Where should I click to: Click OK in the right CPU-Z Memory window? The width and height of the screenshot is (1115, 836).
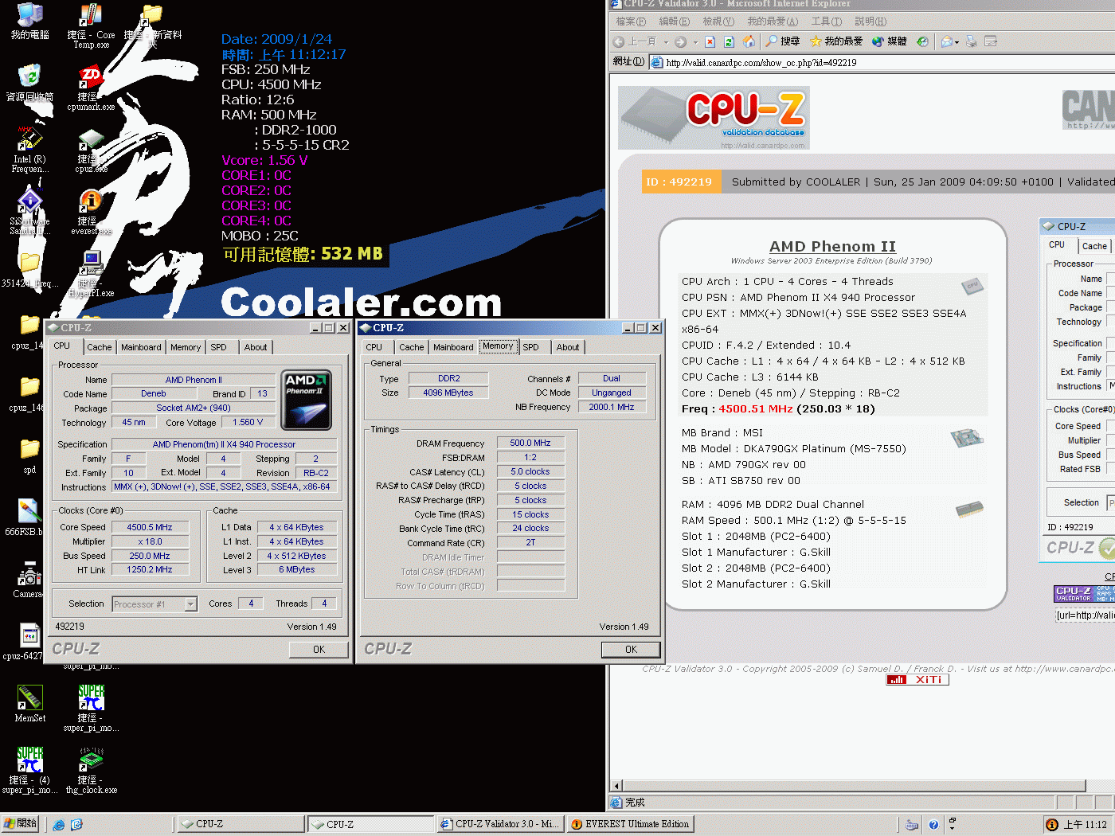631,650
